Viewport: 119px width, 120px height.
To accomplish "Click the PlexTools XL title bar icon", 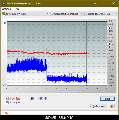I will [x=4, y=4].
